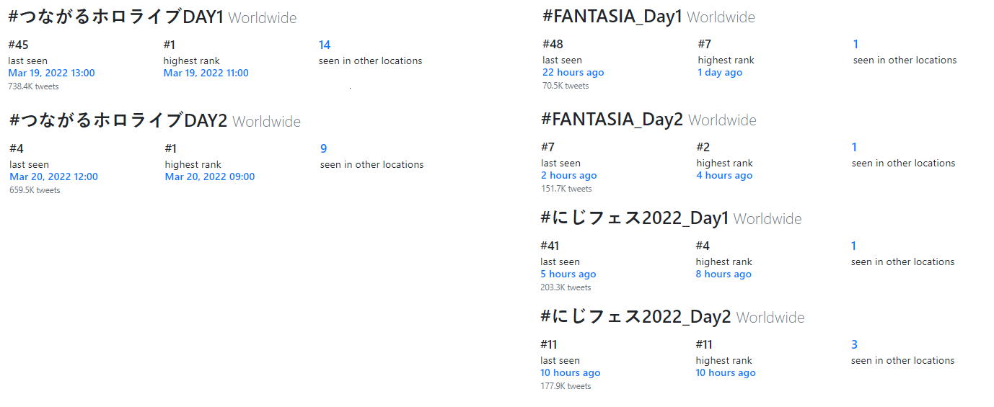Open the #FANTASIA_Day1 hashtag heading
Viewport: 994px width, 407px height.
click(612, 17)
